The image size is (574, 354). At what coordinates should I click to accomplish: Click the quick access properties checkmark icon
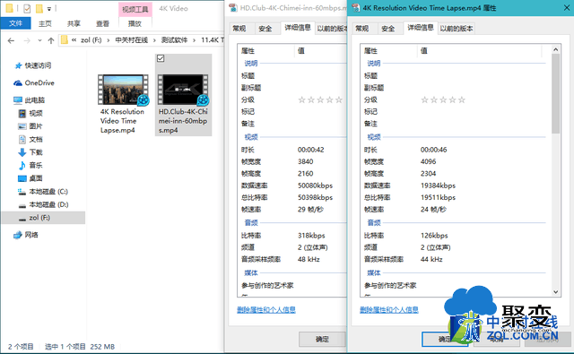pyautogui.click(x=27, y=8)
